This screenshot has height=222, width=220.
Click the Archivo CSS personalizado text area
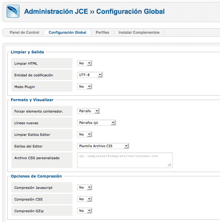(125, 160)
